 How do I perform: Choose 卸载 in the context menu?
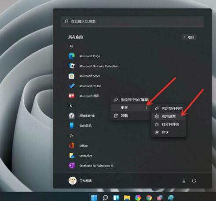click(131, 116)
